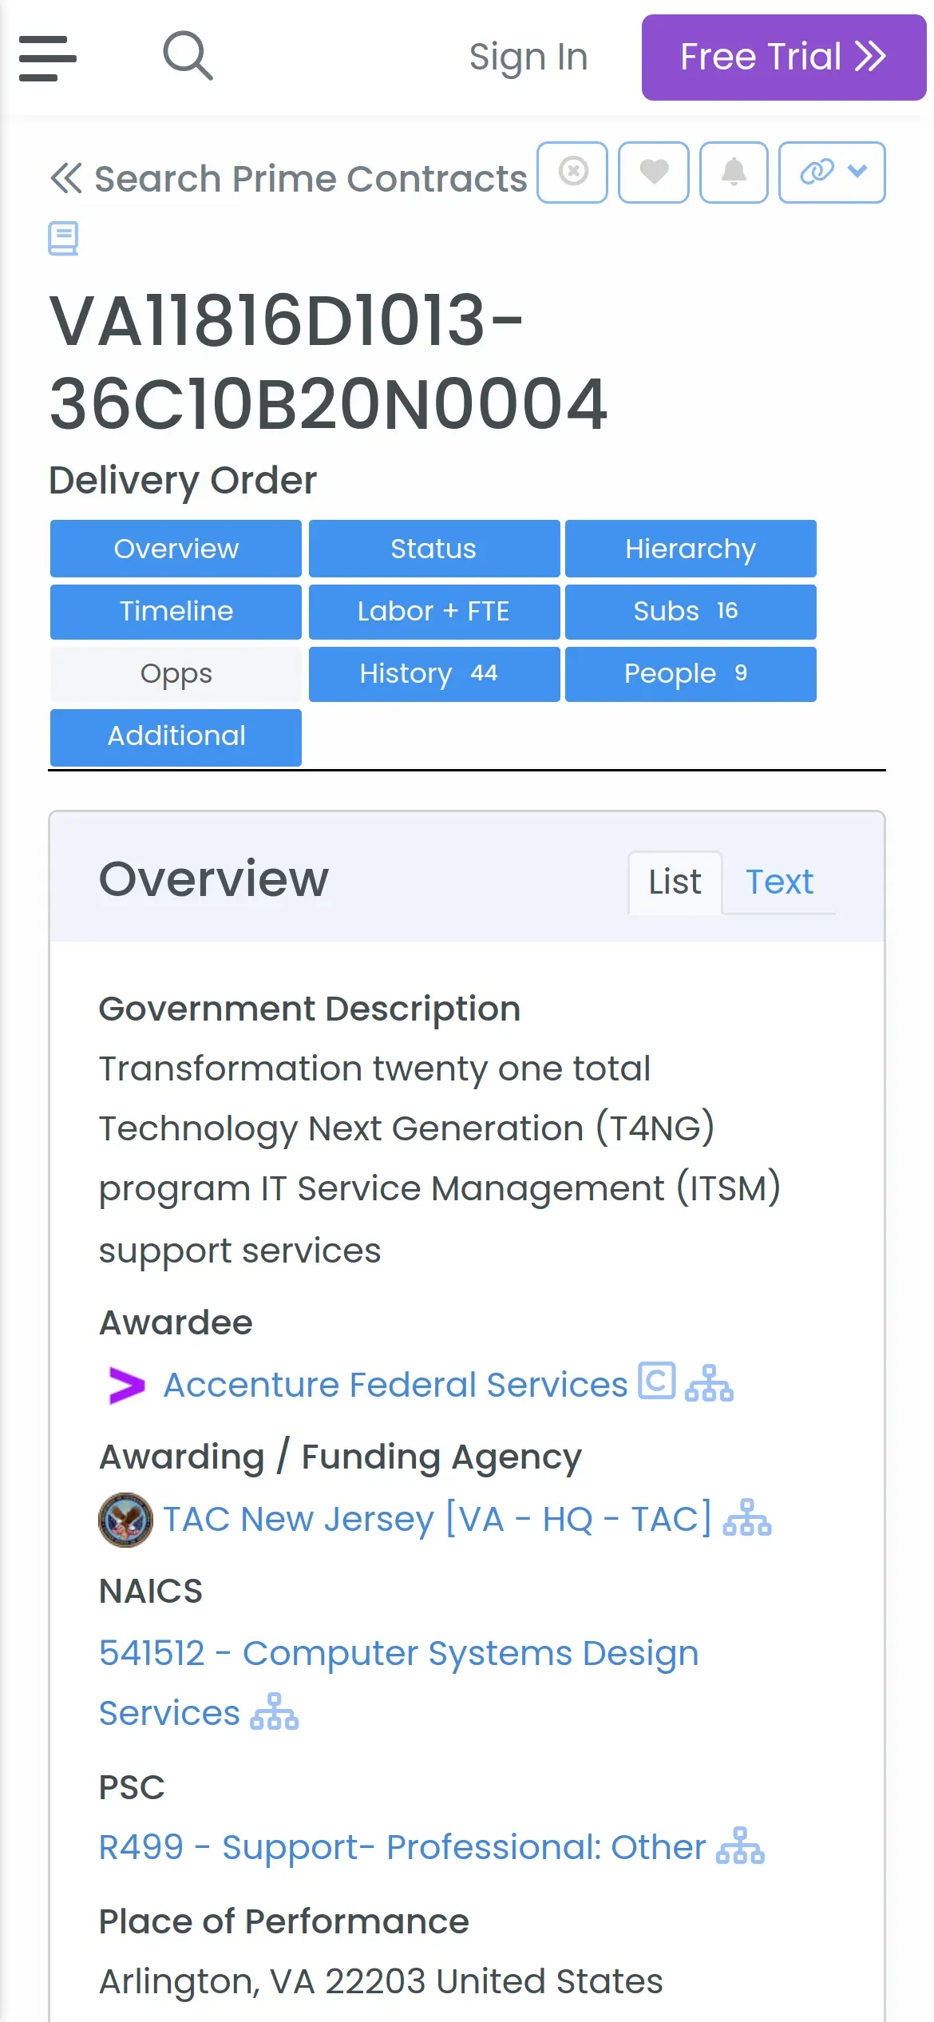Jump to Subs 16 section

(691, 612)
